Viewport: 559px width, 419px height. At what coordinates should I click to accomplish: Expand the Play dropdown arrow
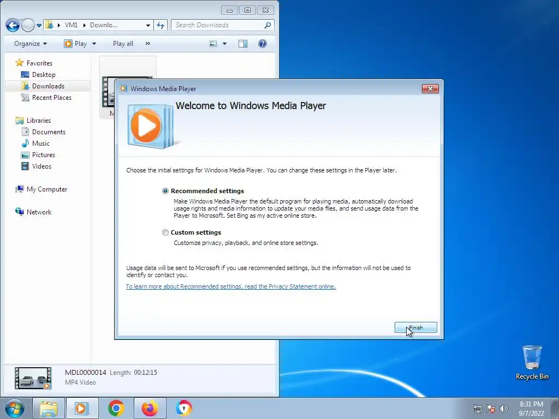coord(94,44)
